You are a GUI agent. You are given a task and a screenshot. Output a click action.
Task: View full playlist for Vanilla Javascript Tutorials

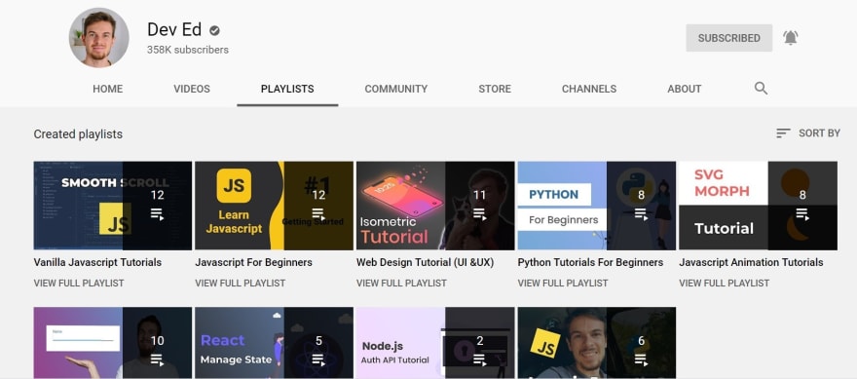(79, 284)
